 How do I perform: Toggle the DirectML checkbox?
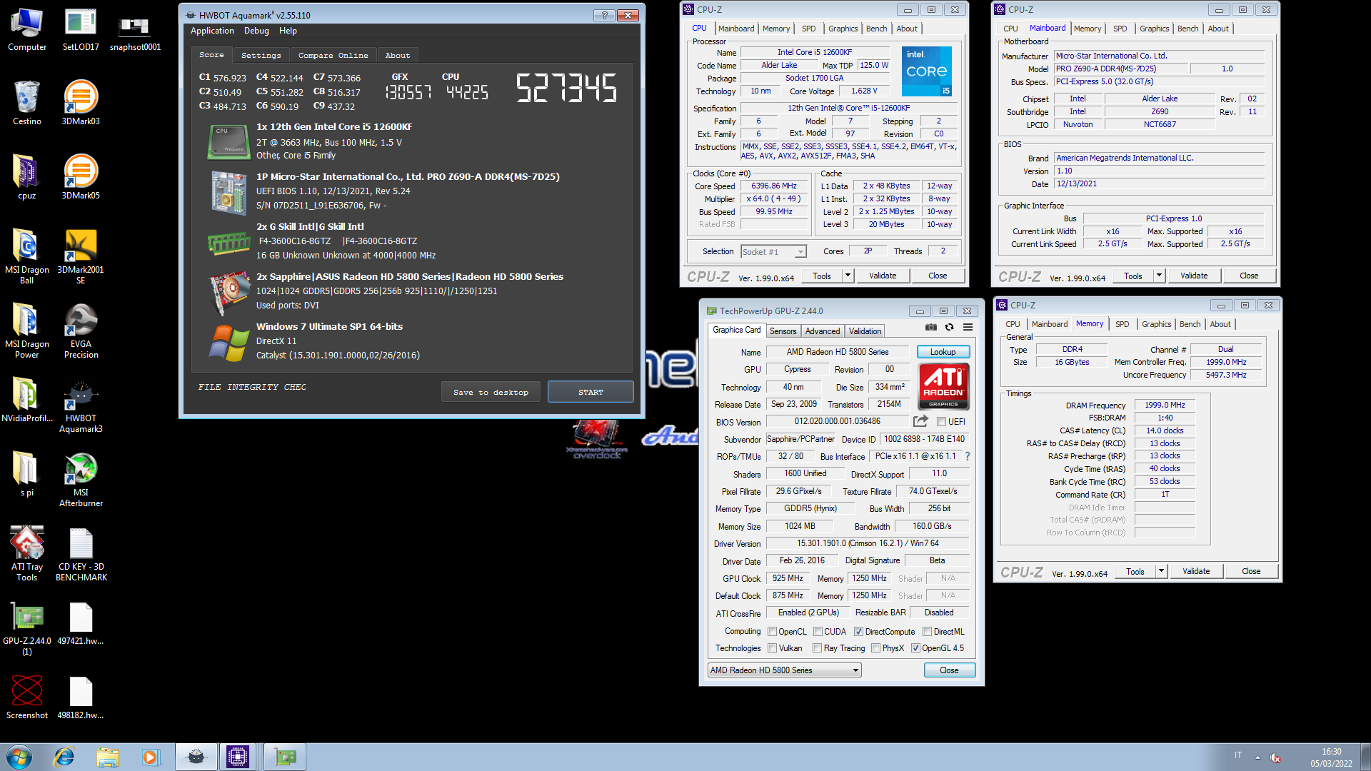point(927,632)
